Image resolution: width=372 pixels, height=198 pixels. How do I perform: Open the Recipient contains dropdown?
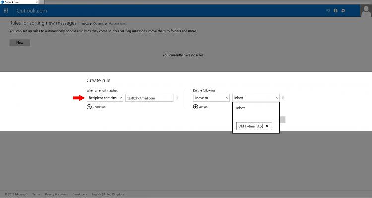105,98
